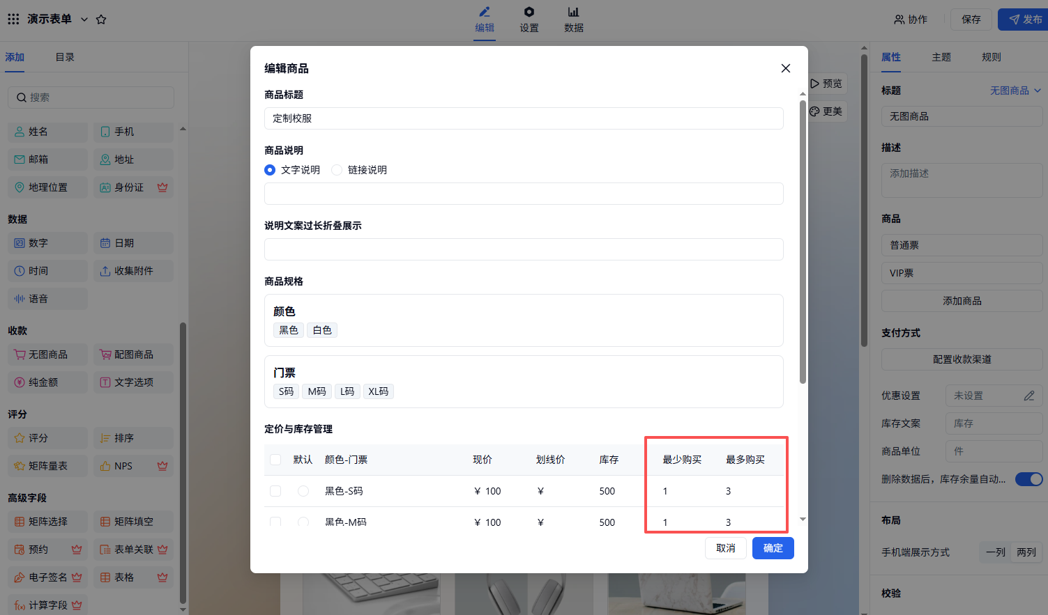Screen dimensions: 1048x615
Task: Tick the select-all checkbox in pricing header
Action: 275,460
